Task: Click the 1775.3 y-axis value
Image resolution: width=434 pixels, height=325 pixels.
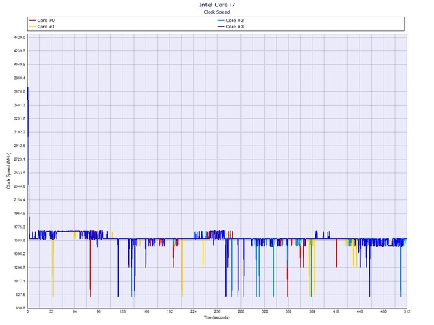Action: (x=19, y=227)
